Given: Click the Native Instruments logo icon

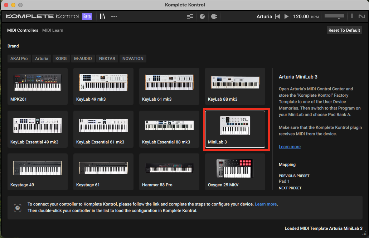Looking at the screenshot, I should coord(362,16).
